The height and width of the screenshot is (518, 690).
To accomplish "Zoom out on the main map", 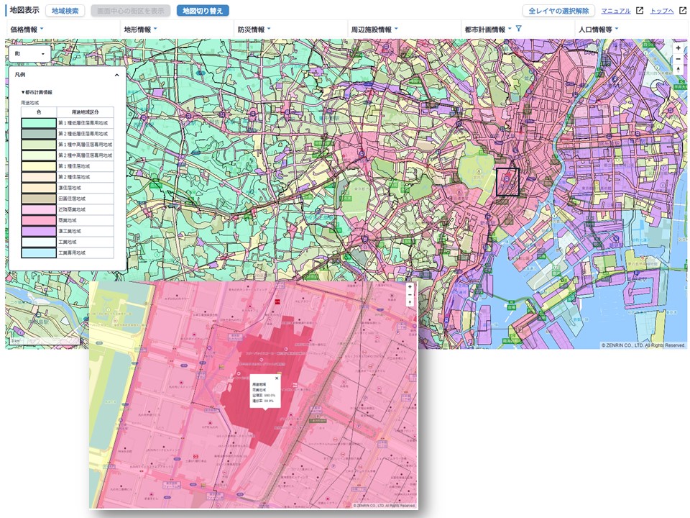I will pos(678,59).
